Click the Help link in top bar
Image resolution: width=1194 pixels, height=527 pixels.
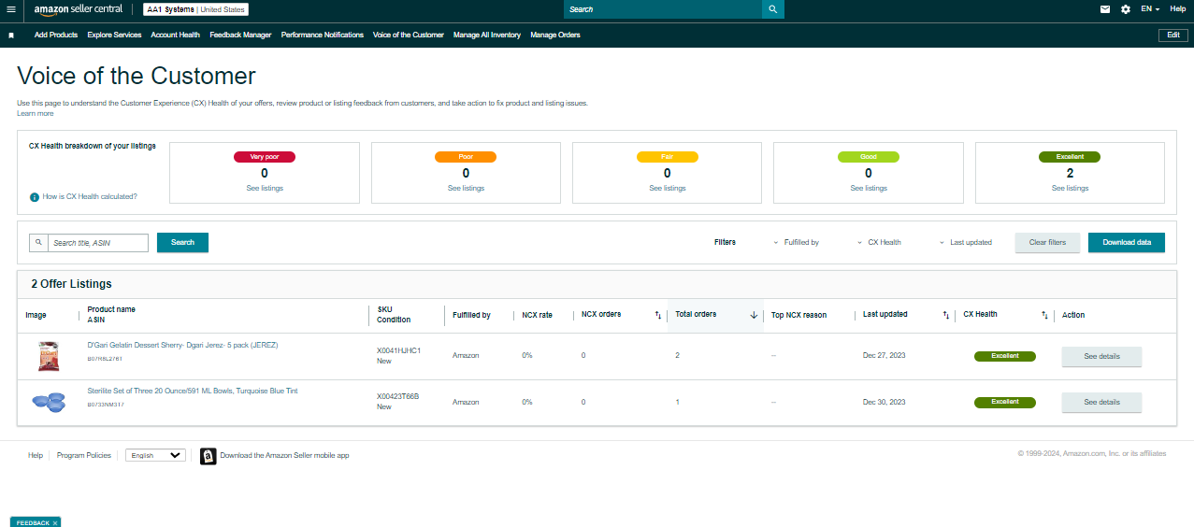(1178, 8)
